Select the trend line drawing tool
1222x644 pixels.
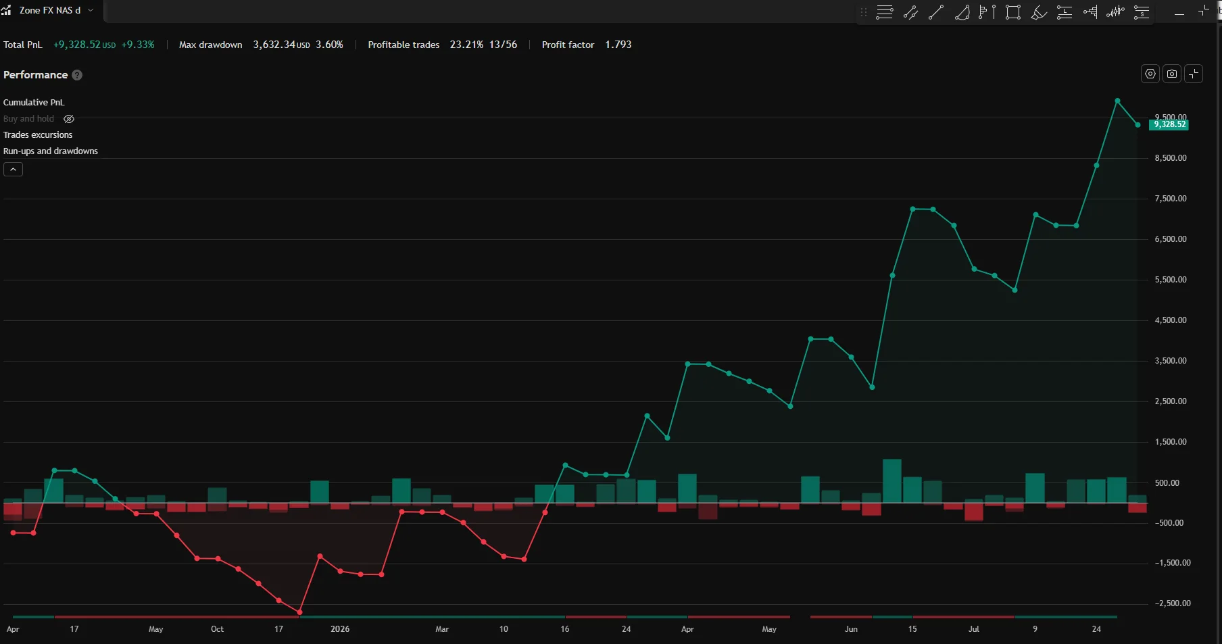click(x=936, y=12)
